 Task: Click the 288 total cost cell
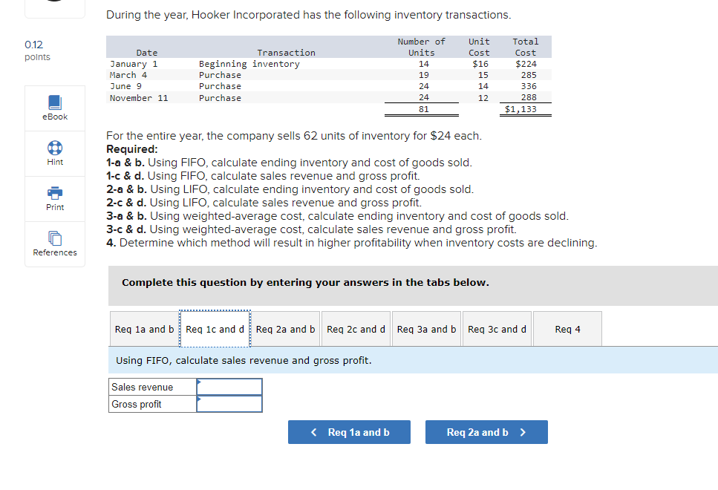point(529,97)
